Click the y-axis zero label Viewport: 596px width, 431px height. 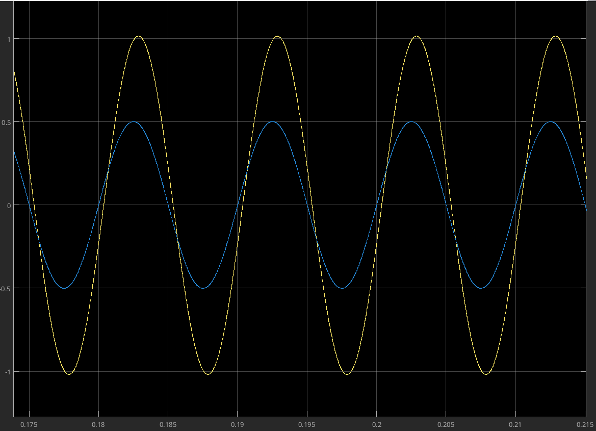(x=9, y=205)
